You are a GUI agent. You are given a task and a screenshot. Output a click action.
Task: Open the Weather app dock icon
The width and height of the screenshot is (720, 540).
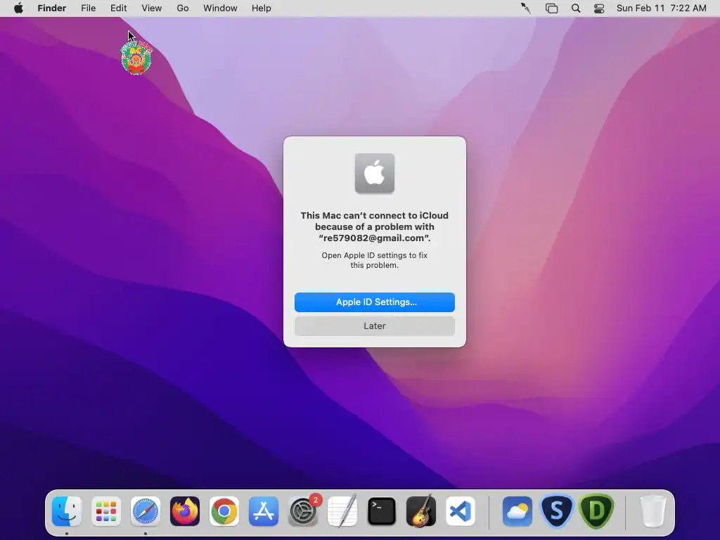coord(517,511)
